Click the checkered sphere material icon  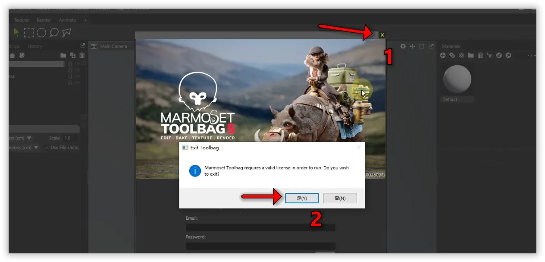461,55
